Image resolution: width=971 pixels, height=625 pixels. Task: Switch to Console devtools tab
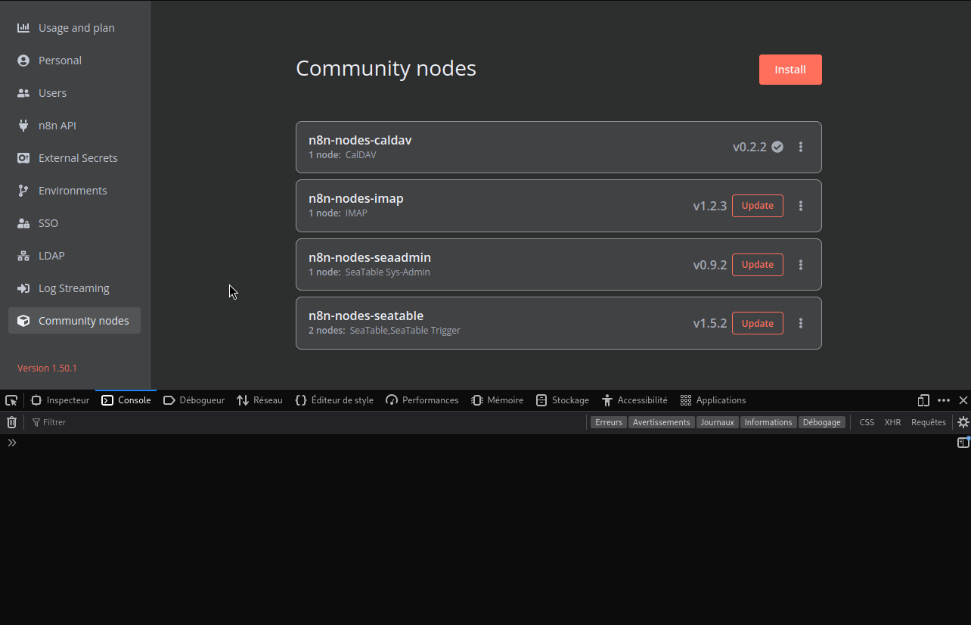[126, 400]
